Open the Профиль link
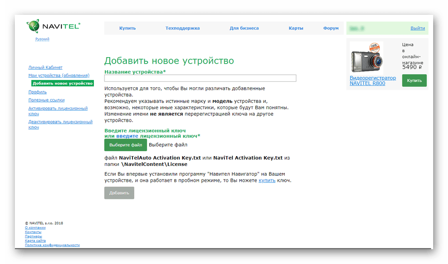 coord(38,92)
